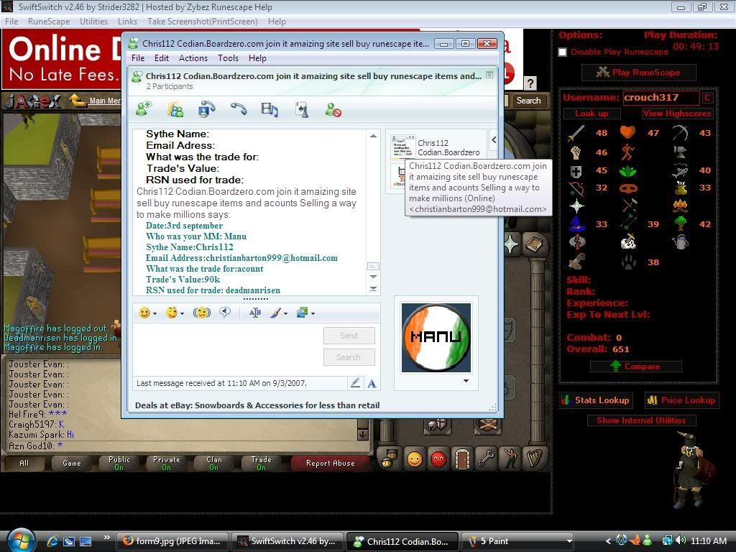Screen dimensions: 736x552
Task: Click the Look up button
Action: coord(592,114)
